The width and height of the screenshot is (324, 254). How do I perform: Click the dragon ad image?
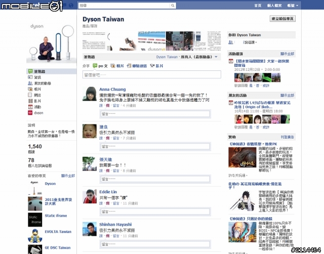click(242, 157)
